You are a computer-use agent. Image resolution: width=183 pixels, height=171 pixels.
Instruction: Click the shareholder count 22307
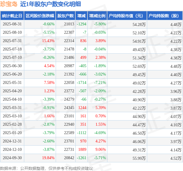click(69, 32)
